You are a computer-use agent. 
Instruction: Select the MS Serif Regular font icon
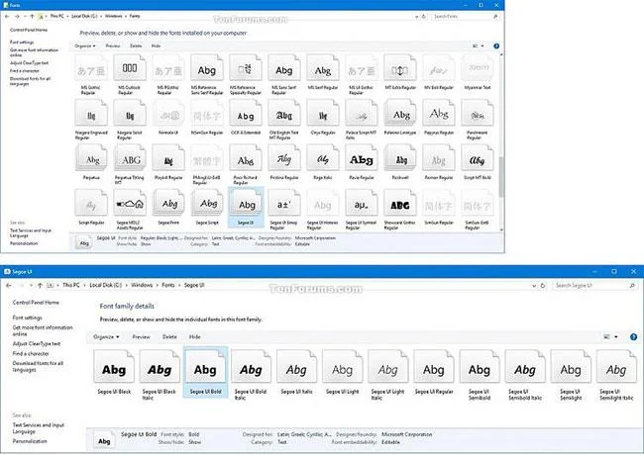click(323, 69)
